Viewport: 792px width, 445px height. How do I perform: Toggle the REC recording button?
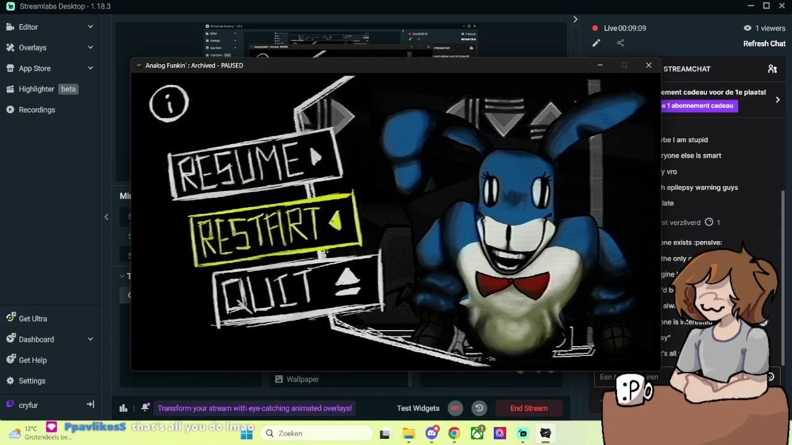pyautogui.click(x=455, y=408)
